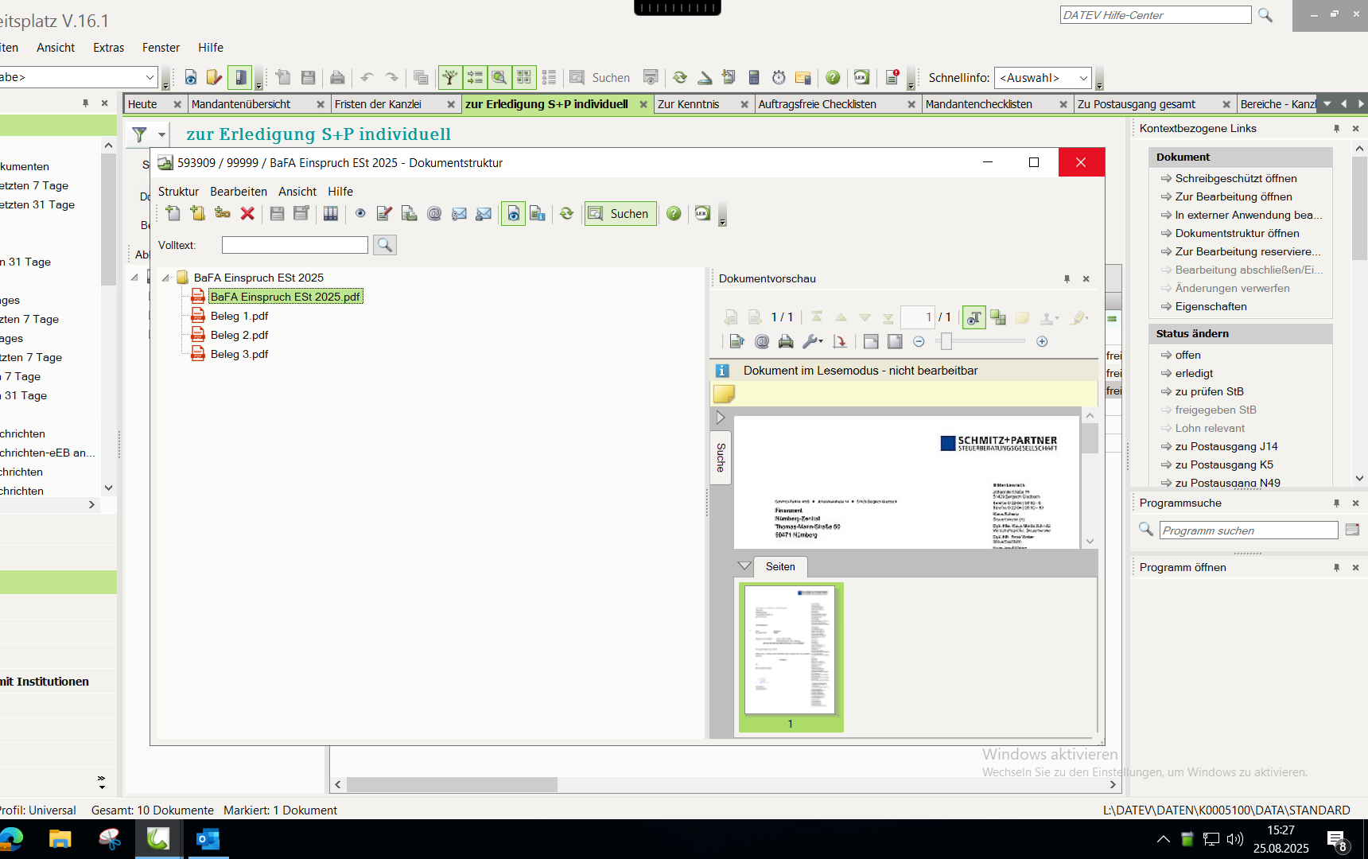Click the magnifier next to the Volltext field

tap(385, 245)
